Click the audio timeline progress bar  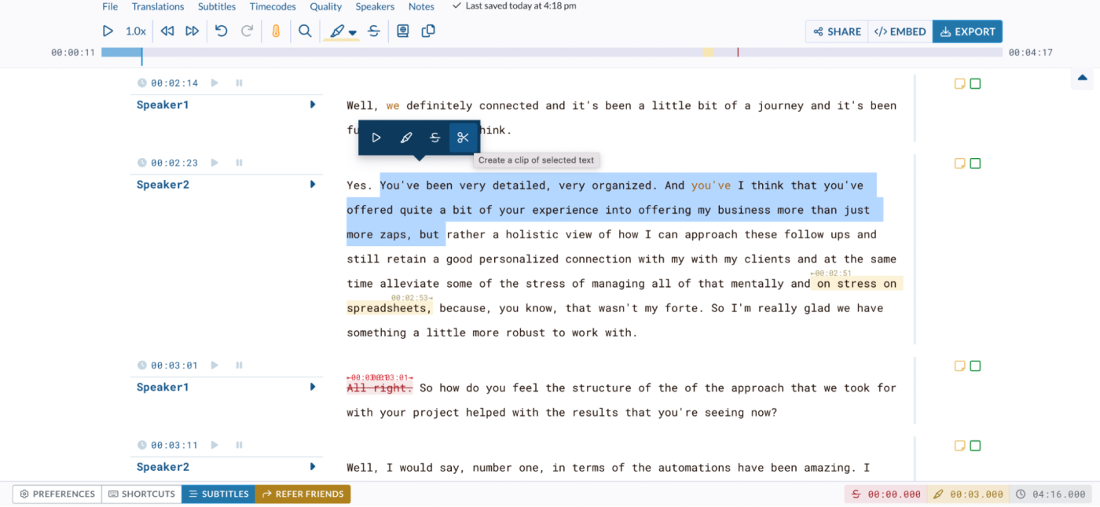pos(552,52)
